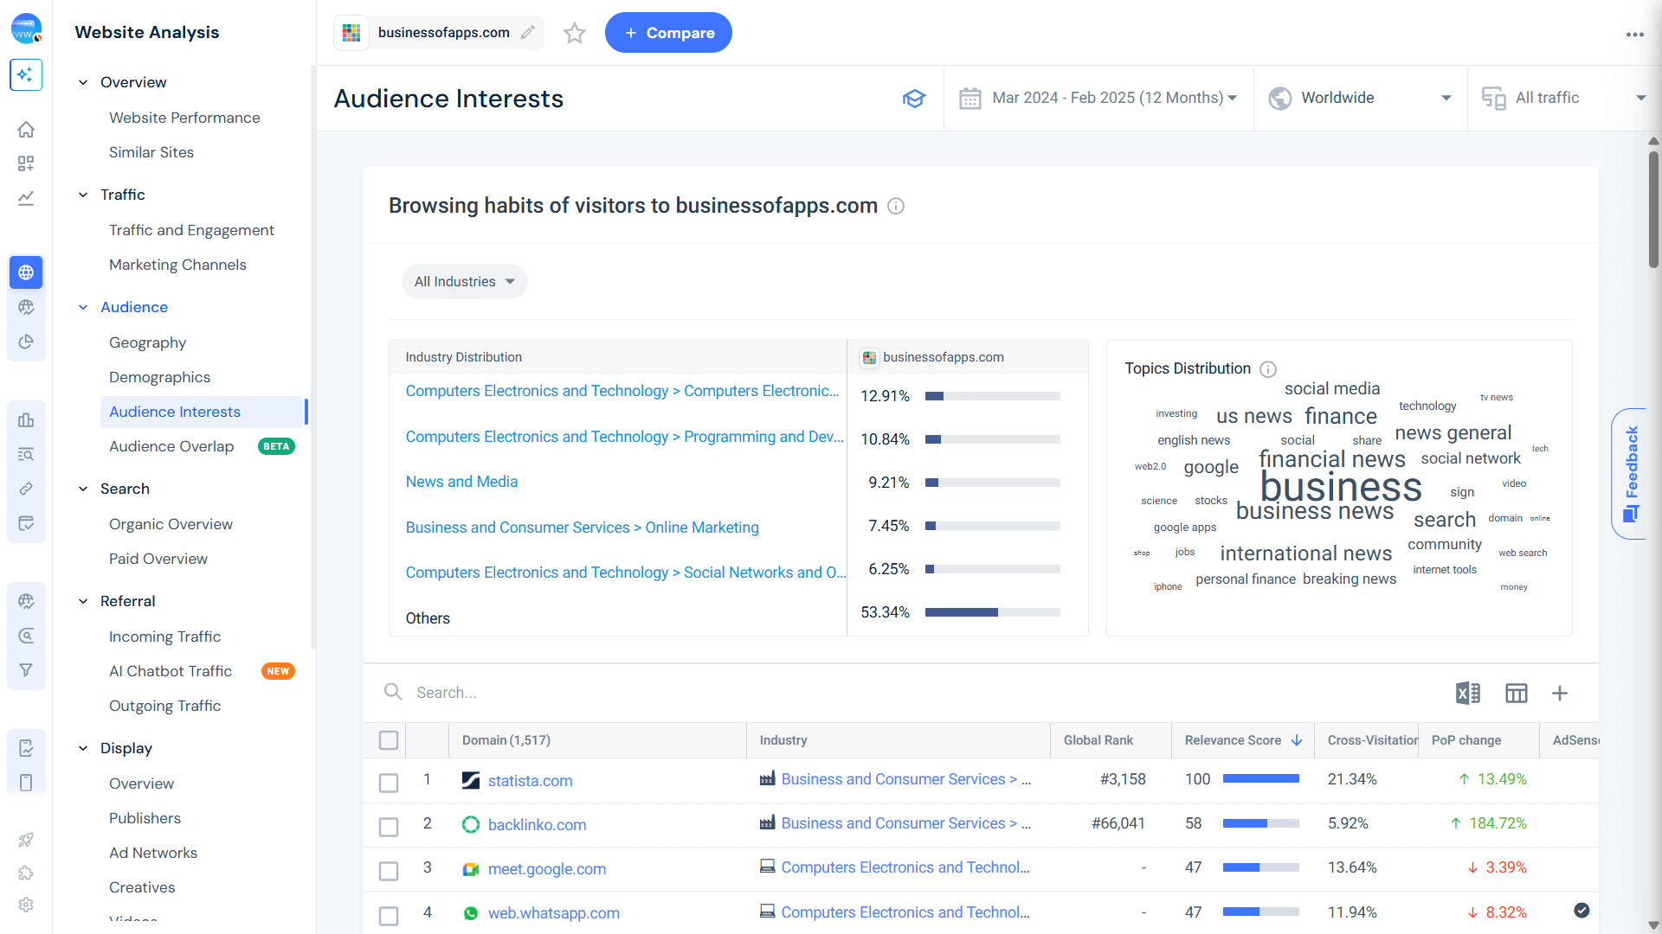Open the All Industries dropdown
1662x934 pixels.
click(465, 282)
